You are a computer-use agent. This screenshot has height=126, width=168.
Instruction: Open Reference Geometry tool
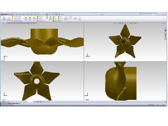click(66, 18)
